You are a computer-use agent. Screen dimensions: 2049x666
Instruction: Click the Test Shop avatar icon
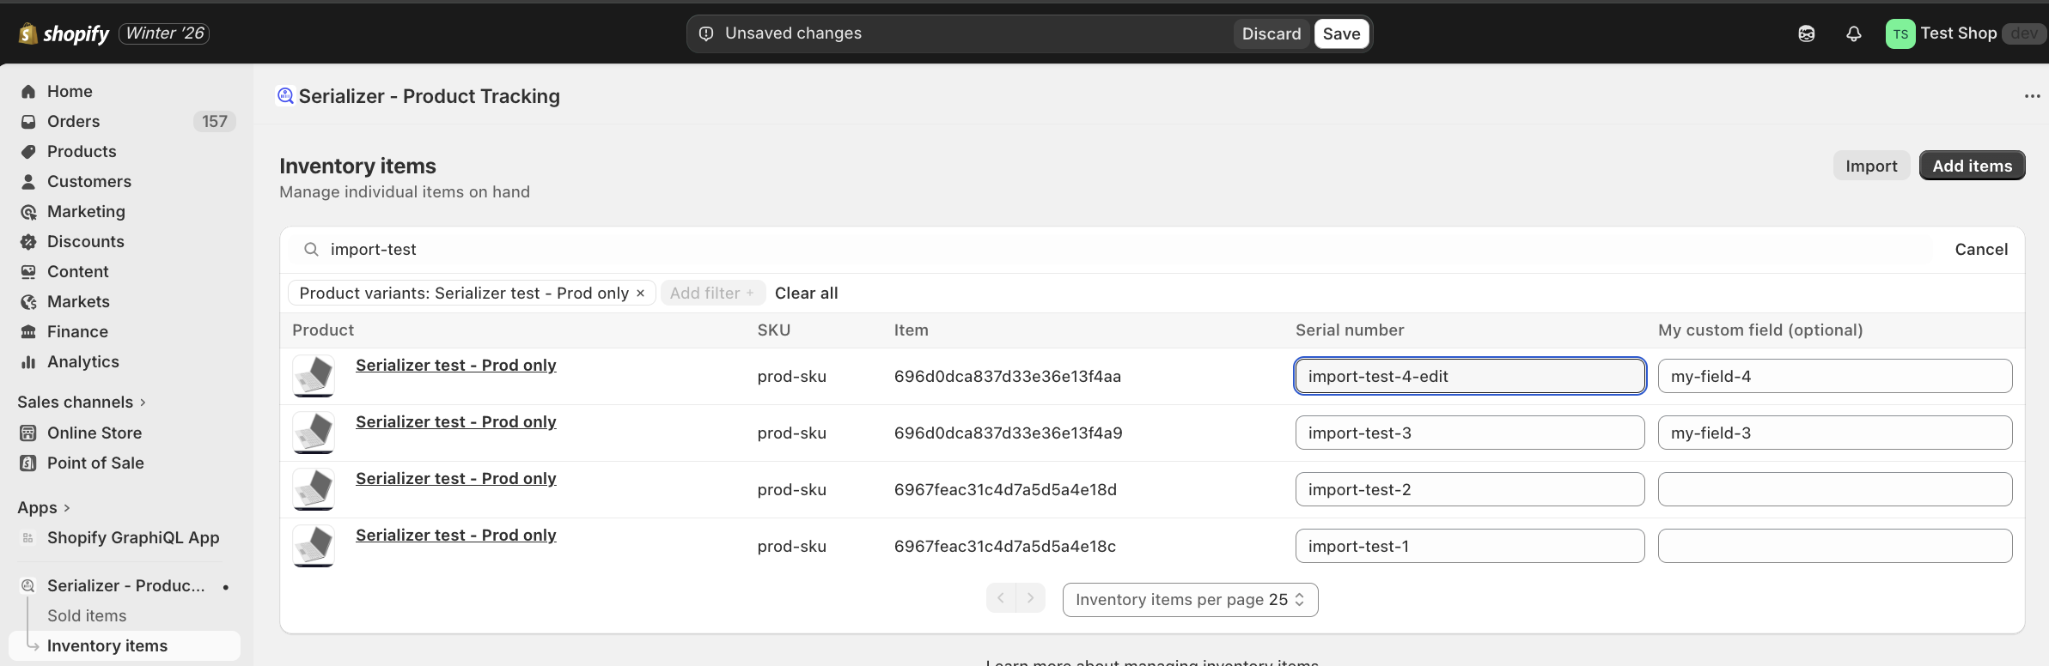point(1900,34)
